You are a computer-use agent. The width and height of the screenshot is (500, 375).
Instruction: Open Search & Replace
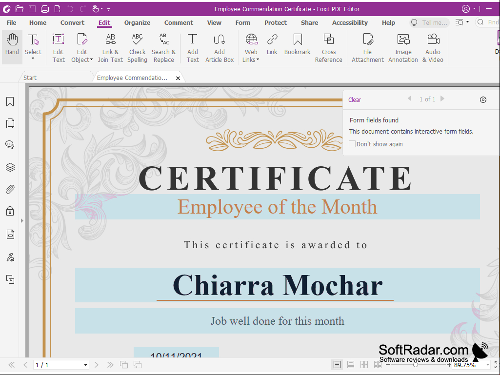coord(163,47)
